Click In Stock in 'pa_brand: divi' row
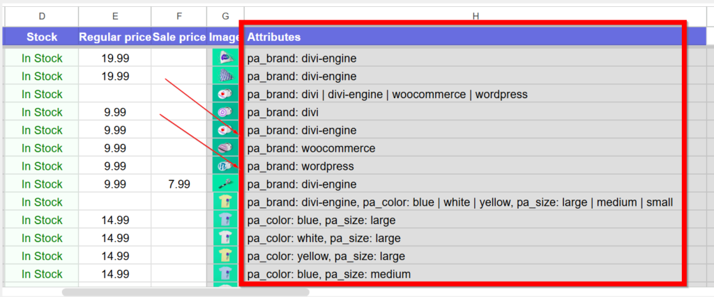The width and height of the screenshot is (714, 297). [42, 112]
